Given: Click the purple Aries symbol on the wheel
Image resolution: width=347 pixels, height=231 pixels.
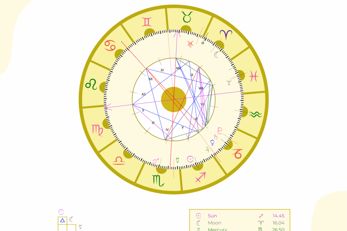Looking at the screenshot, I should pyautogui.click(x=226, y=35).
